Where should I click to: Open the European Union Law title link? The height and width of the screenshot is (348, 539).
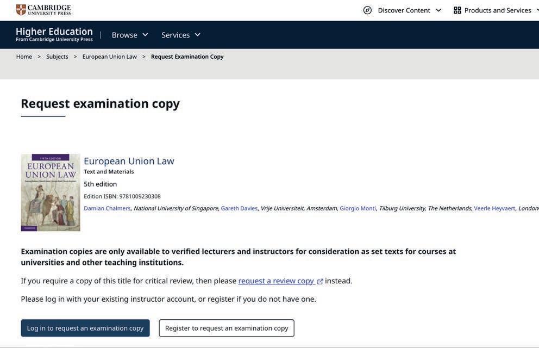(129, 161)
